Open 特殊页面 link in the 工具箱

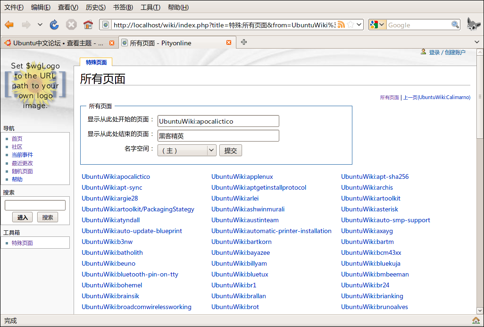click(22, 243)
